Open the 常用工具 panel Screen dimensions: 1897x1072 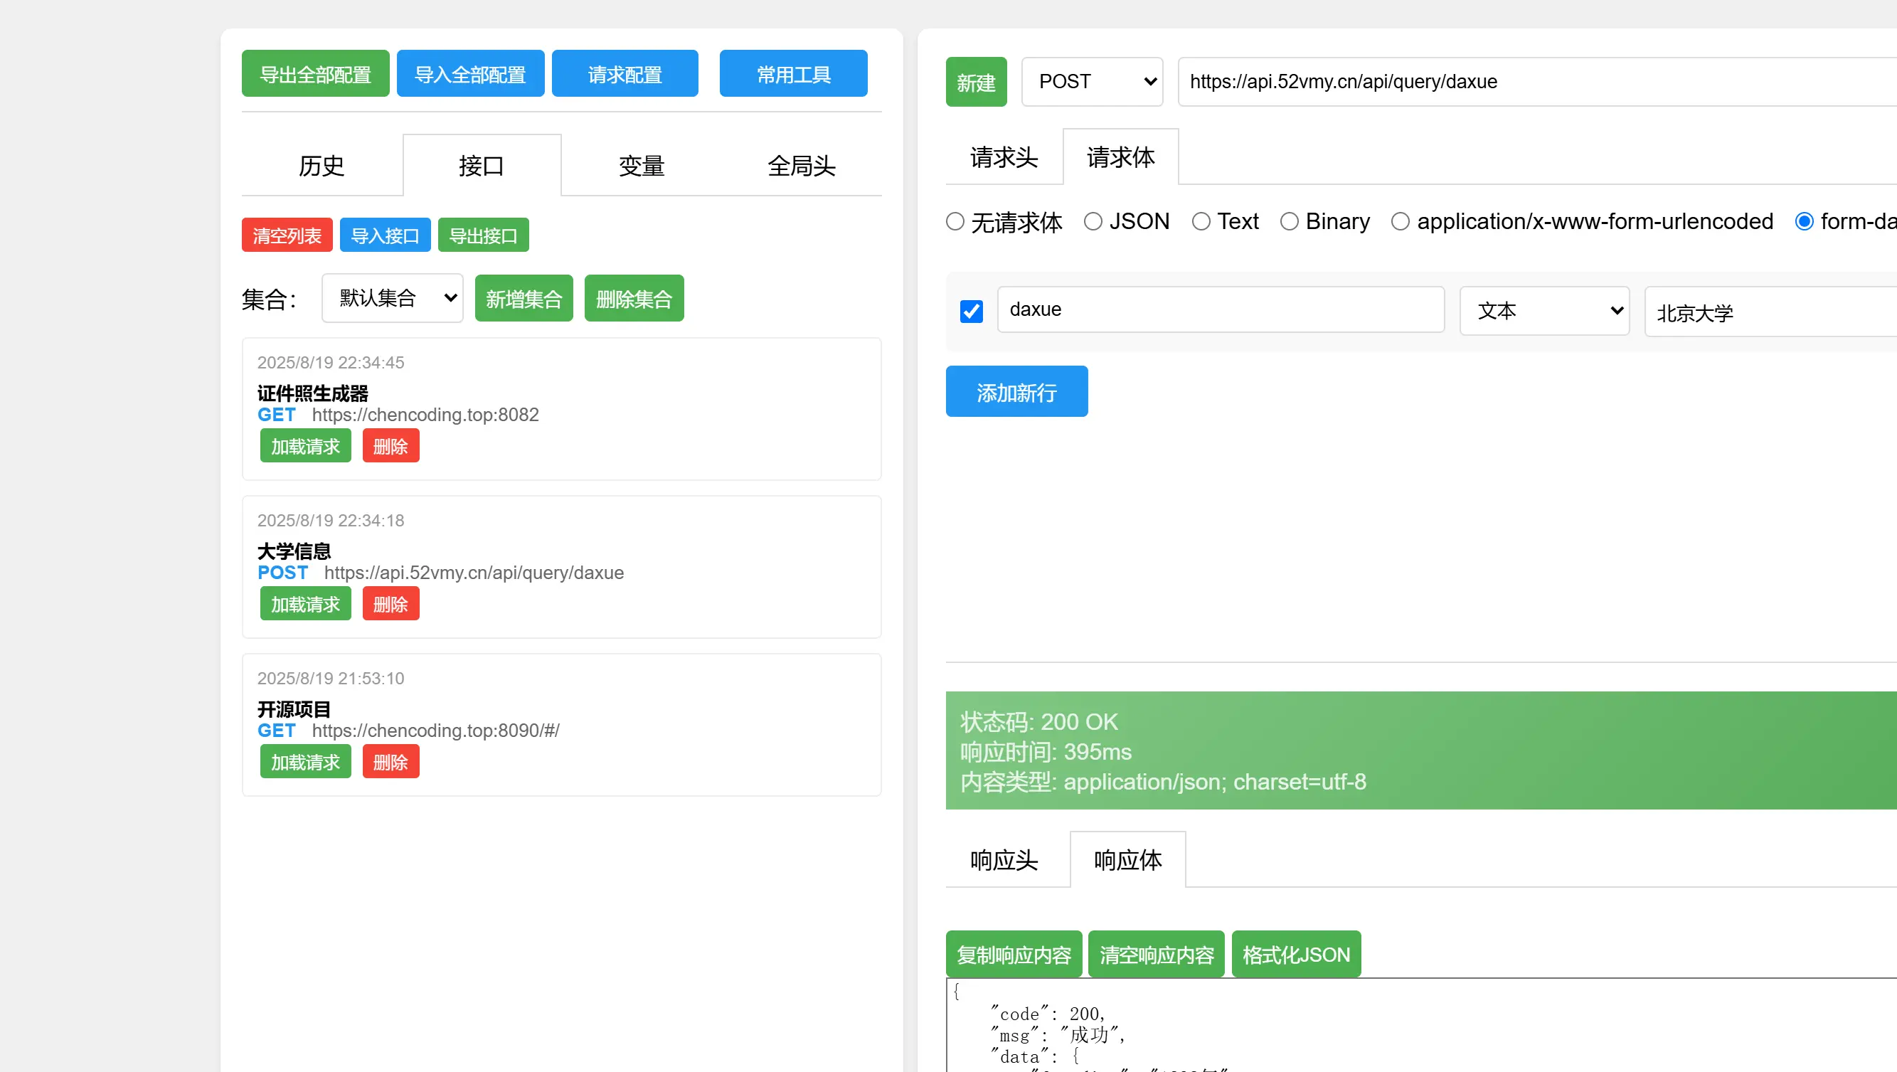pyautogui.click(x=793, y=73)
